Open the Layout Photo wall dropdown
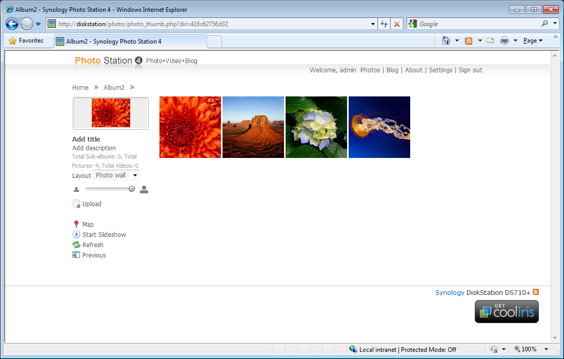 (x=116, y=175)
